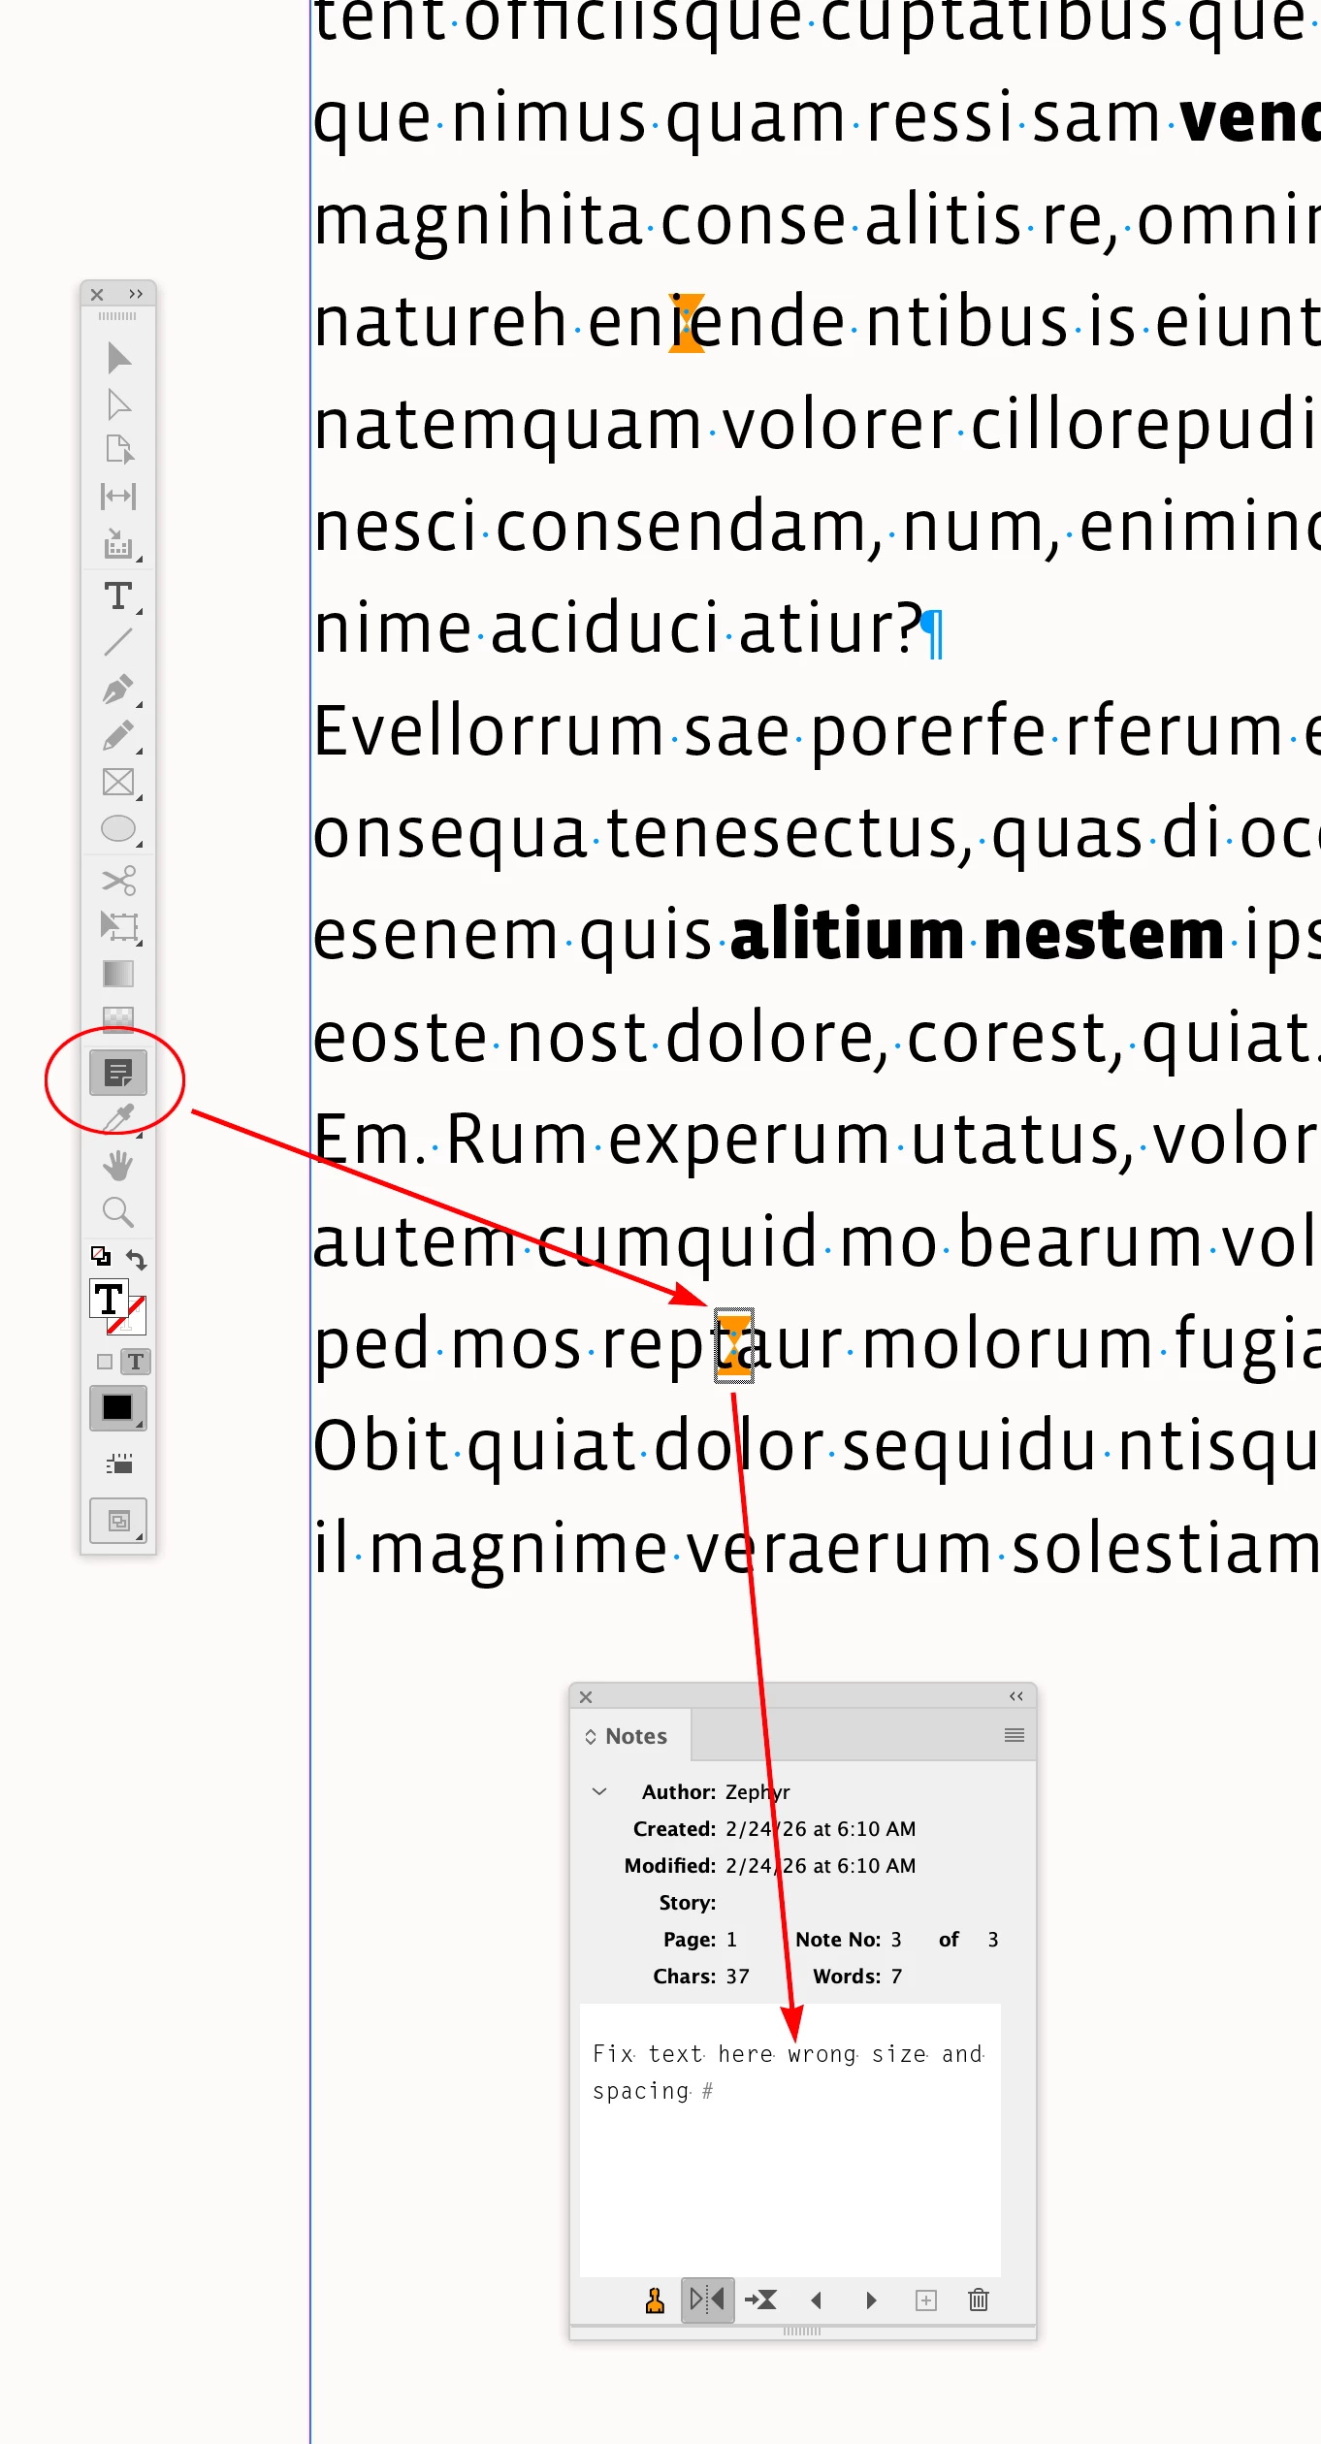Collapse the Notes panel to icons

coord(1016,1696)
